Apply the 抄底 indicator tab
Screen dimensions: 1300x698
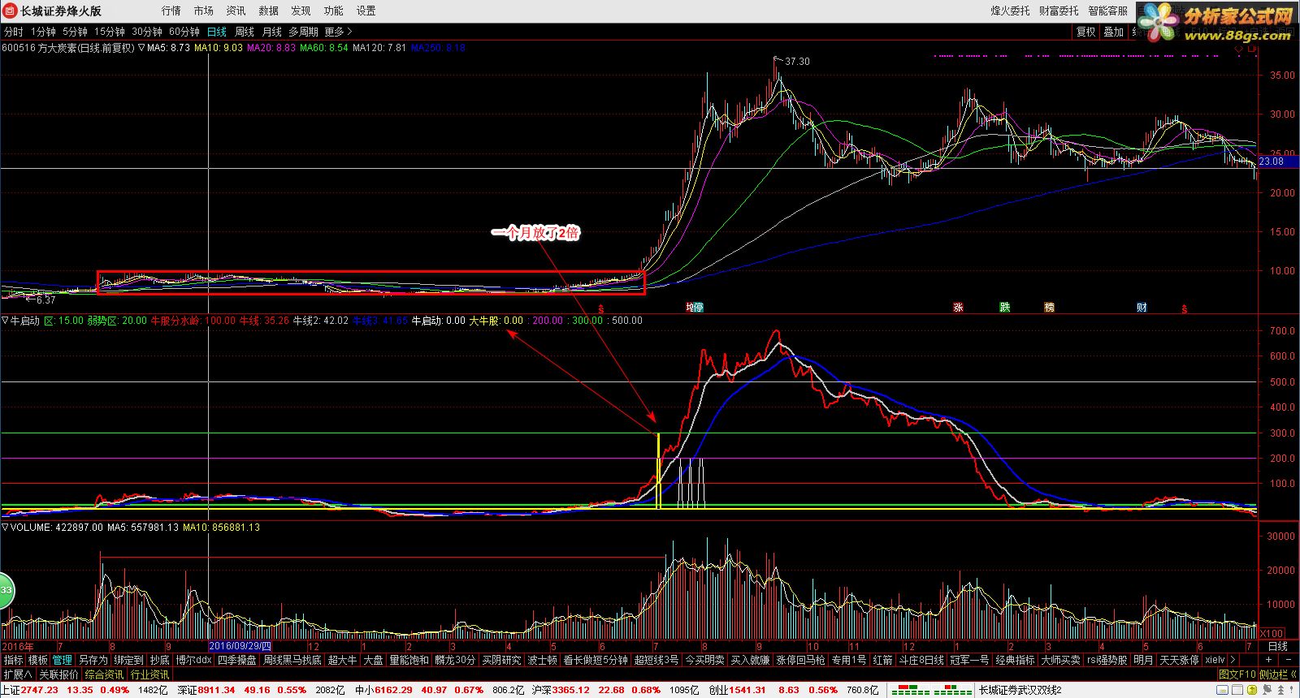[159, 660]
